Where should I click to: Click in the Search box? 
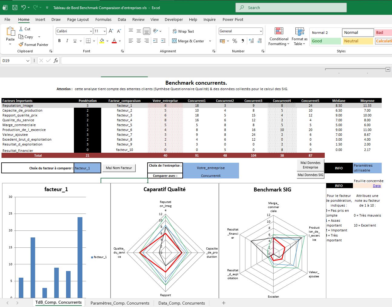[291, 8]
